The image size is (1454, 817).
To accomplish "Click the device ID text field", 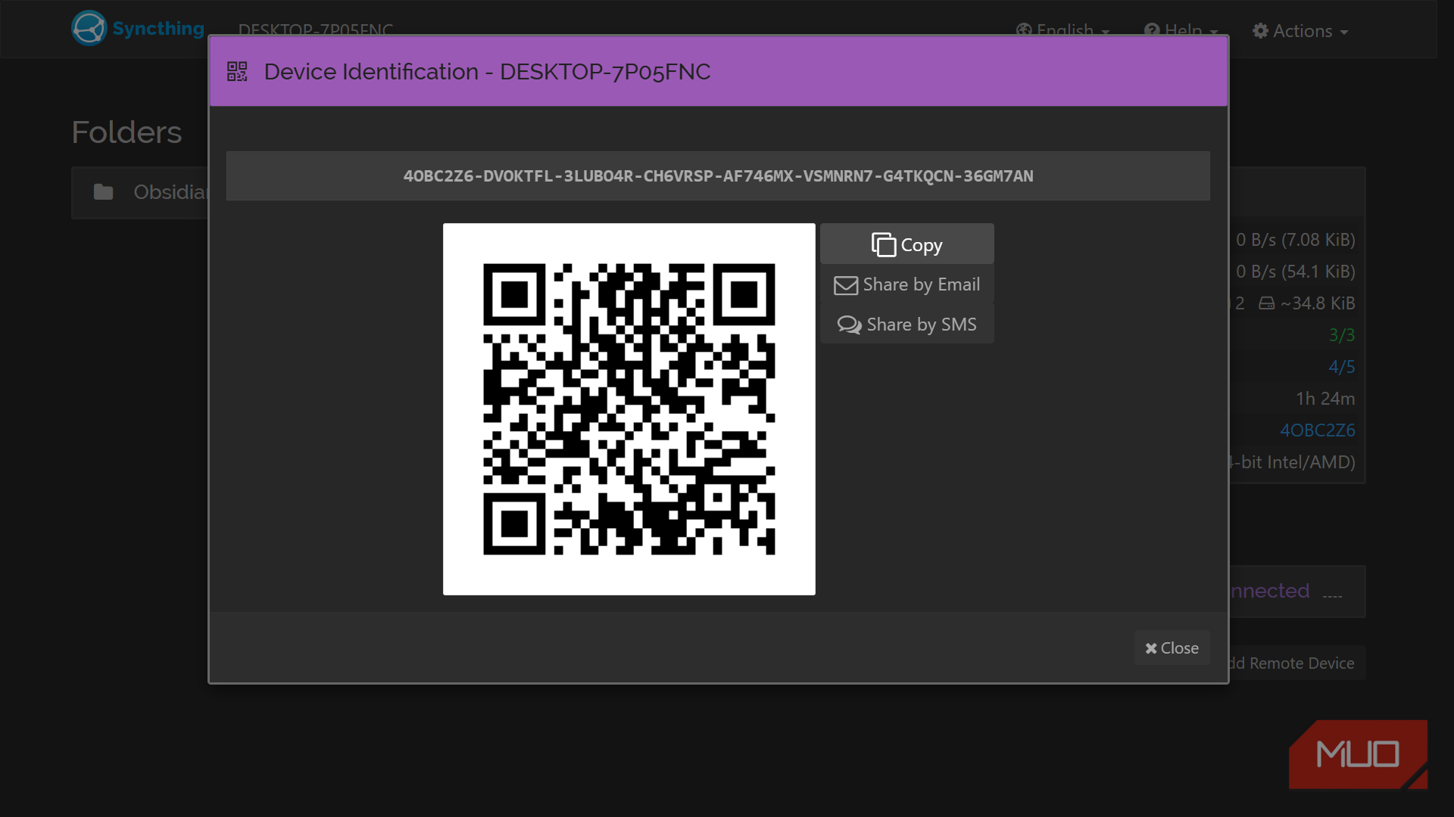I will pos(718,176).
